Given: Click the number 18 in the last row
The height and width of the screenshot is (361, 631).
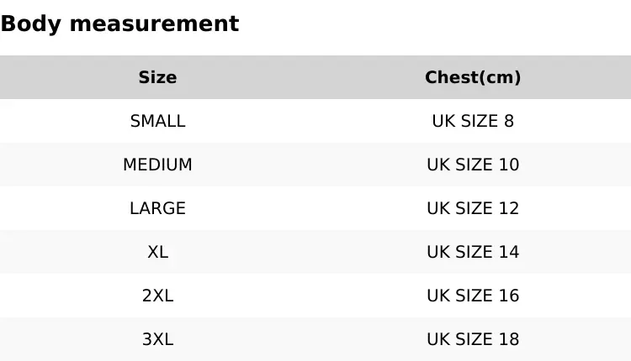Looking at the screenshot, I should (x=509, y=339).
